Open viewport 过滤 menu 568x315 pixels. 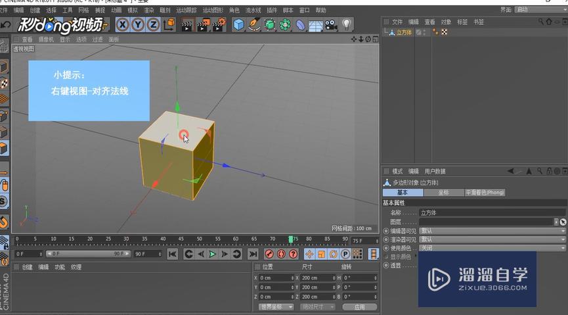point(97,39)
